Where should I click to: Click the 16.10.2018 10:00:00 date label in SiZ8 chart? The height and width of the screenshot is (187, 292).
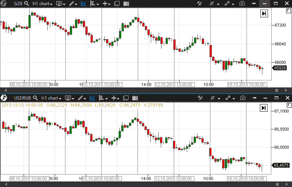pyautogui.click(x=247, y=84)
